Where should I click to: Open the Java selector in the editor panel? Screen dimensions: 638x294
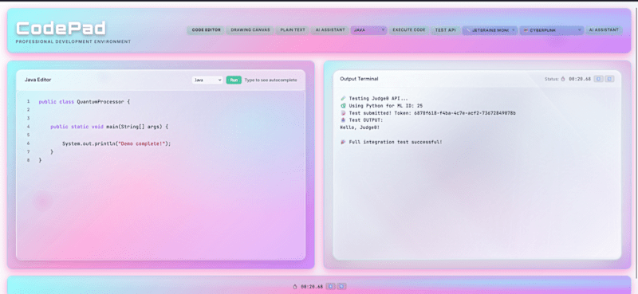point(207,80)
